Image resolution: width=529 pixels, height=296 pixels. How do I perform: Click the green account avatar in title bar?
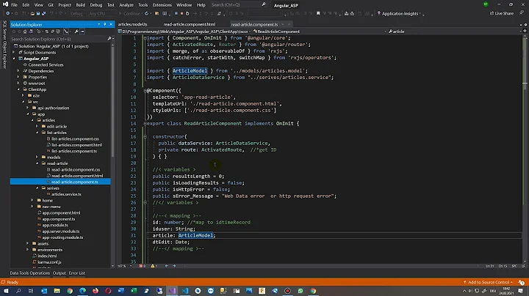(486, 4)
